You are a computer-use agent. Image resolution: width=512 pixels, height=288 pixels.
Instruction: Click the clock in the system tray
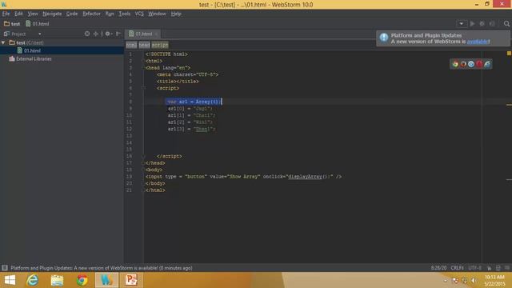pos(494,281)
